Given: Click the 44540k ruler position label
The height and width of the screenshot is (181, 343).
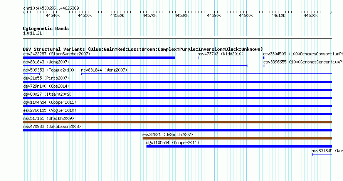Looking at the screenshot, I should click(53, 15).
